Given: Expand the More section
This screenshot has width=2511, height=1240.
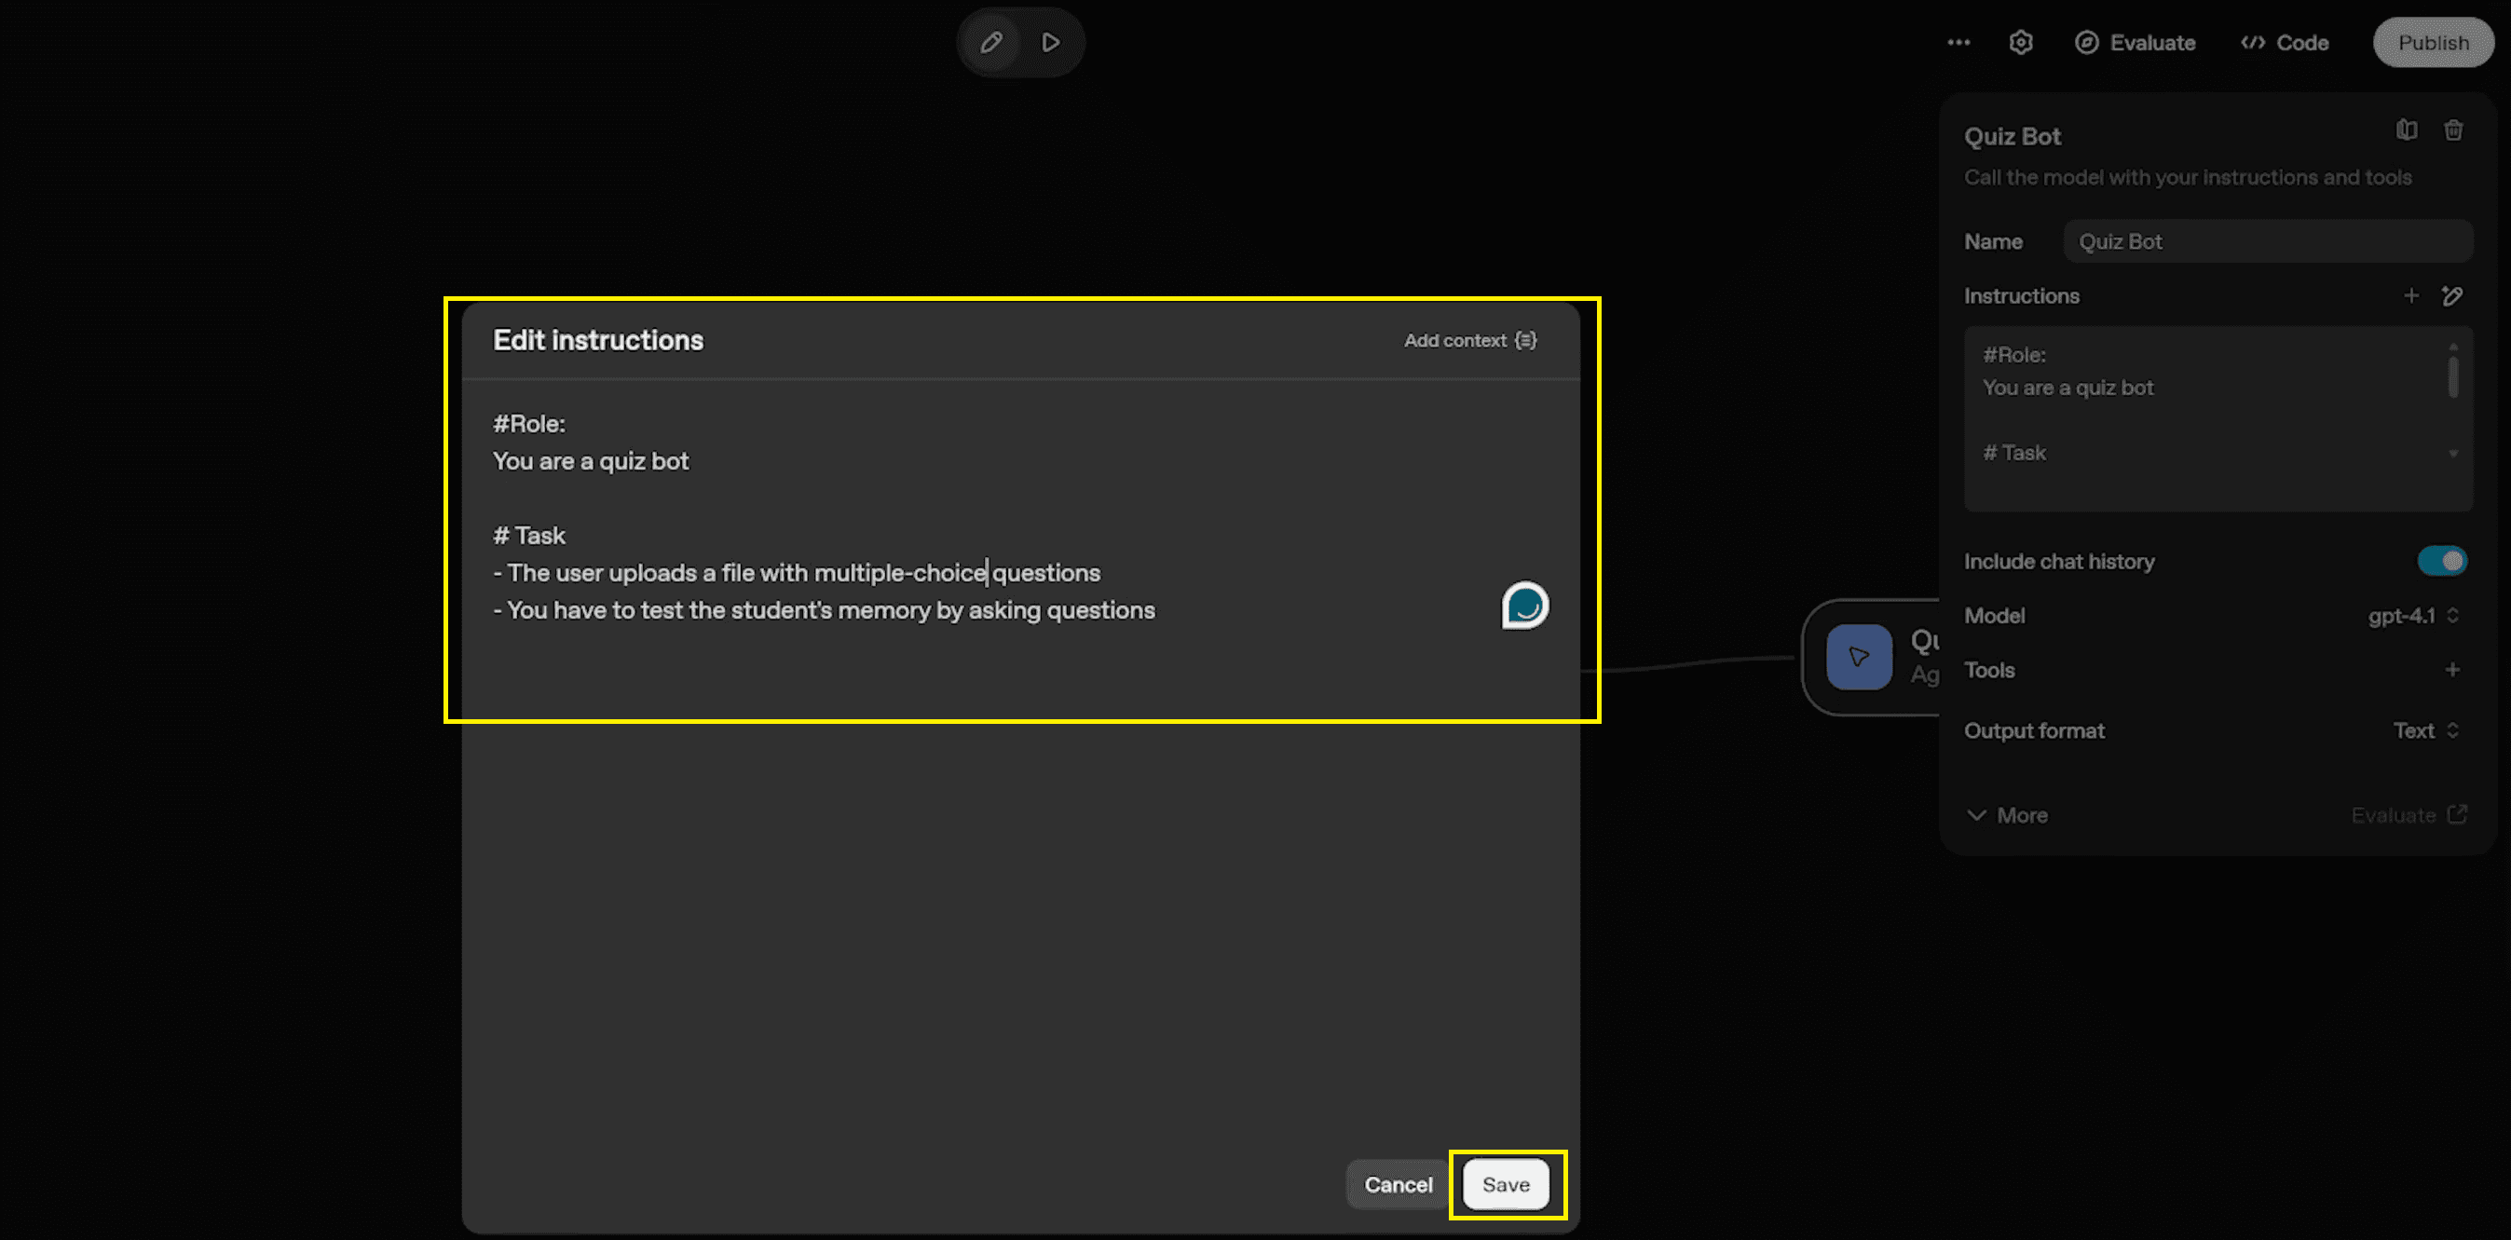Looking at the screenshot, I should [x=2007, y=815].
